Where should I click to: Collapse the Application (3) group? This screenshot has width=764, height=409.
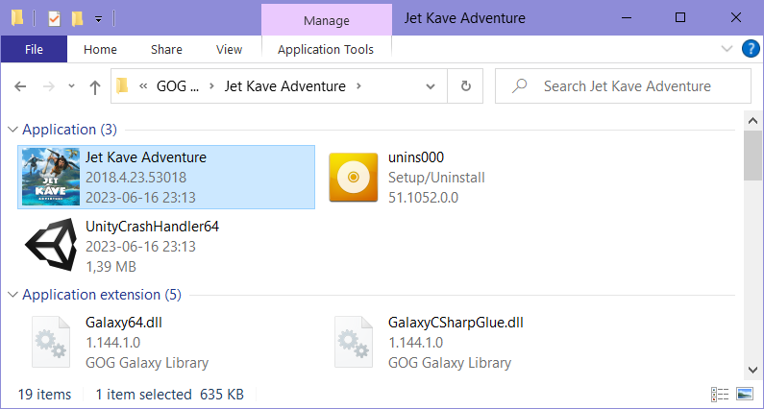point(13,130)
